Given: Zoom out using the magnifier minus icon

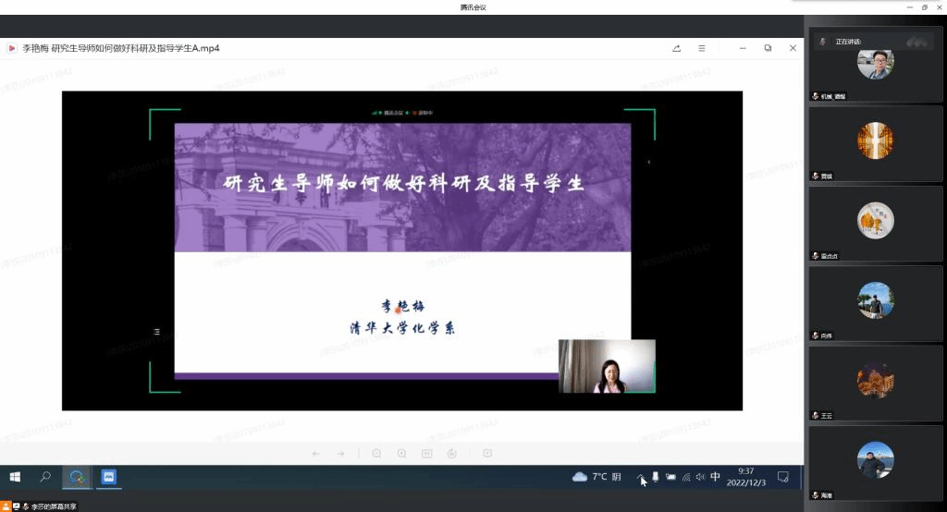Looking at the screenshot, I should point(376,453).
